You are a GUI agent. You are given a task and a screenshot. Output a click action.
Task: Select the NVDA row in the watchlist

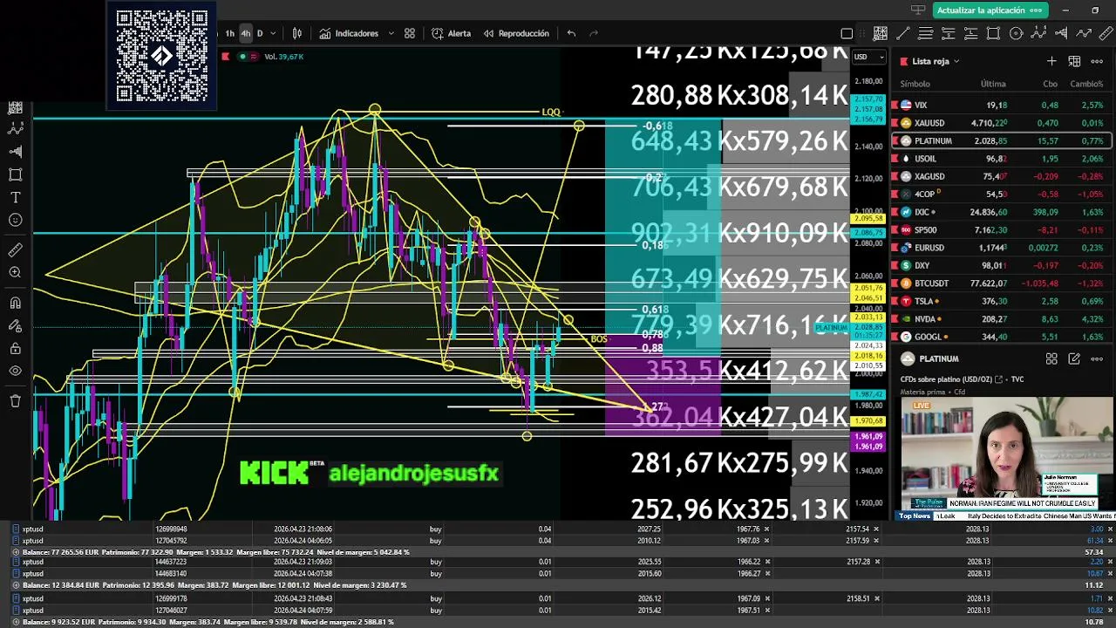coord(1001,319)
